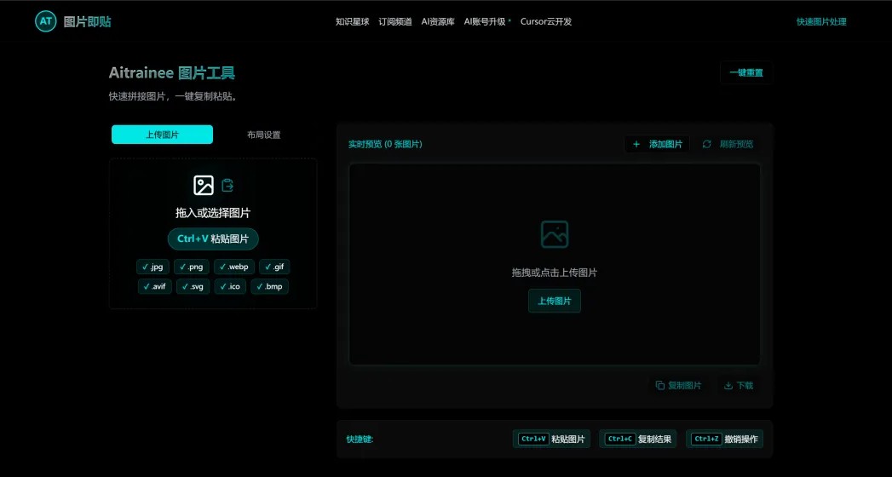Image resolution: width=892 pixels, height=477 pixels.
Task: Click the Ctrl+V 粘贴图片 pill button
Action: [x=213, y=238]
